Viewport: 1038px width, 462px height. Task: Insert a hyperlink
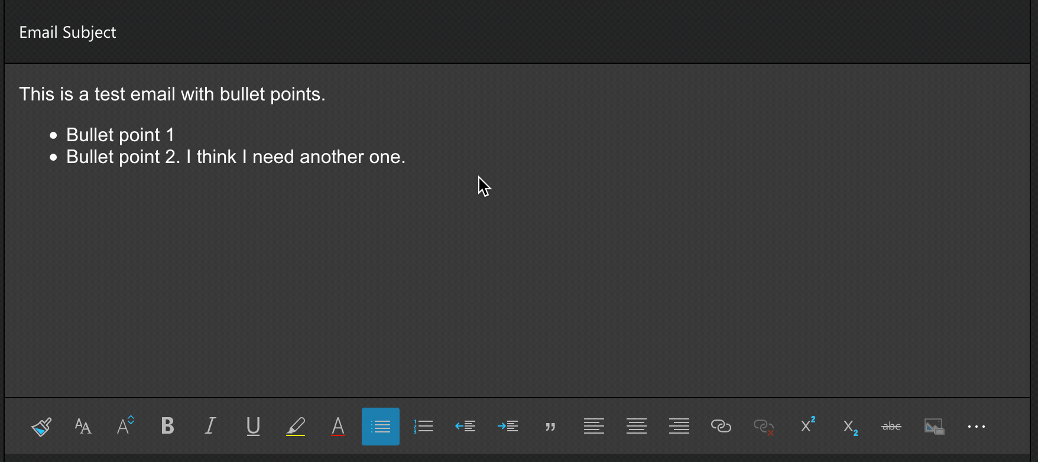[721, 426]
